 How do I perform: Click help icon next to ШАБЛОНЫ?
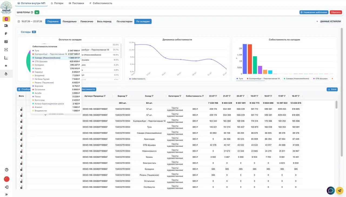point(32,12)
